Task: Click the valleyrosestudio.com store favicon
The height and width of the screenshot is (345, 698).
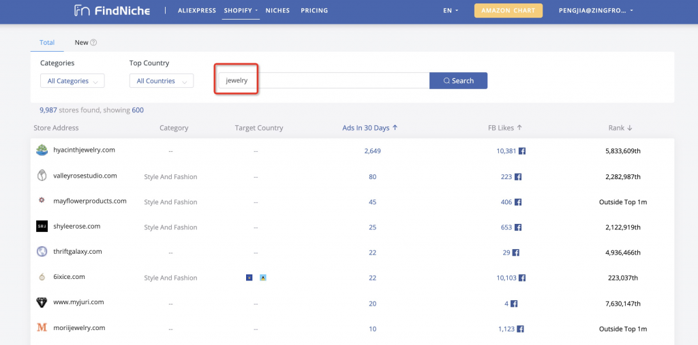Action: click(42, 176)
